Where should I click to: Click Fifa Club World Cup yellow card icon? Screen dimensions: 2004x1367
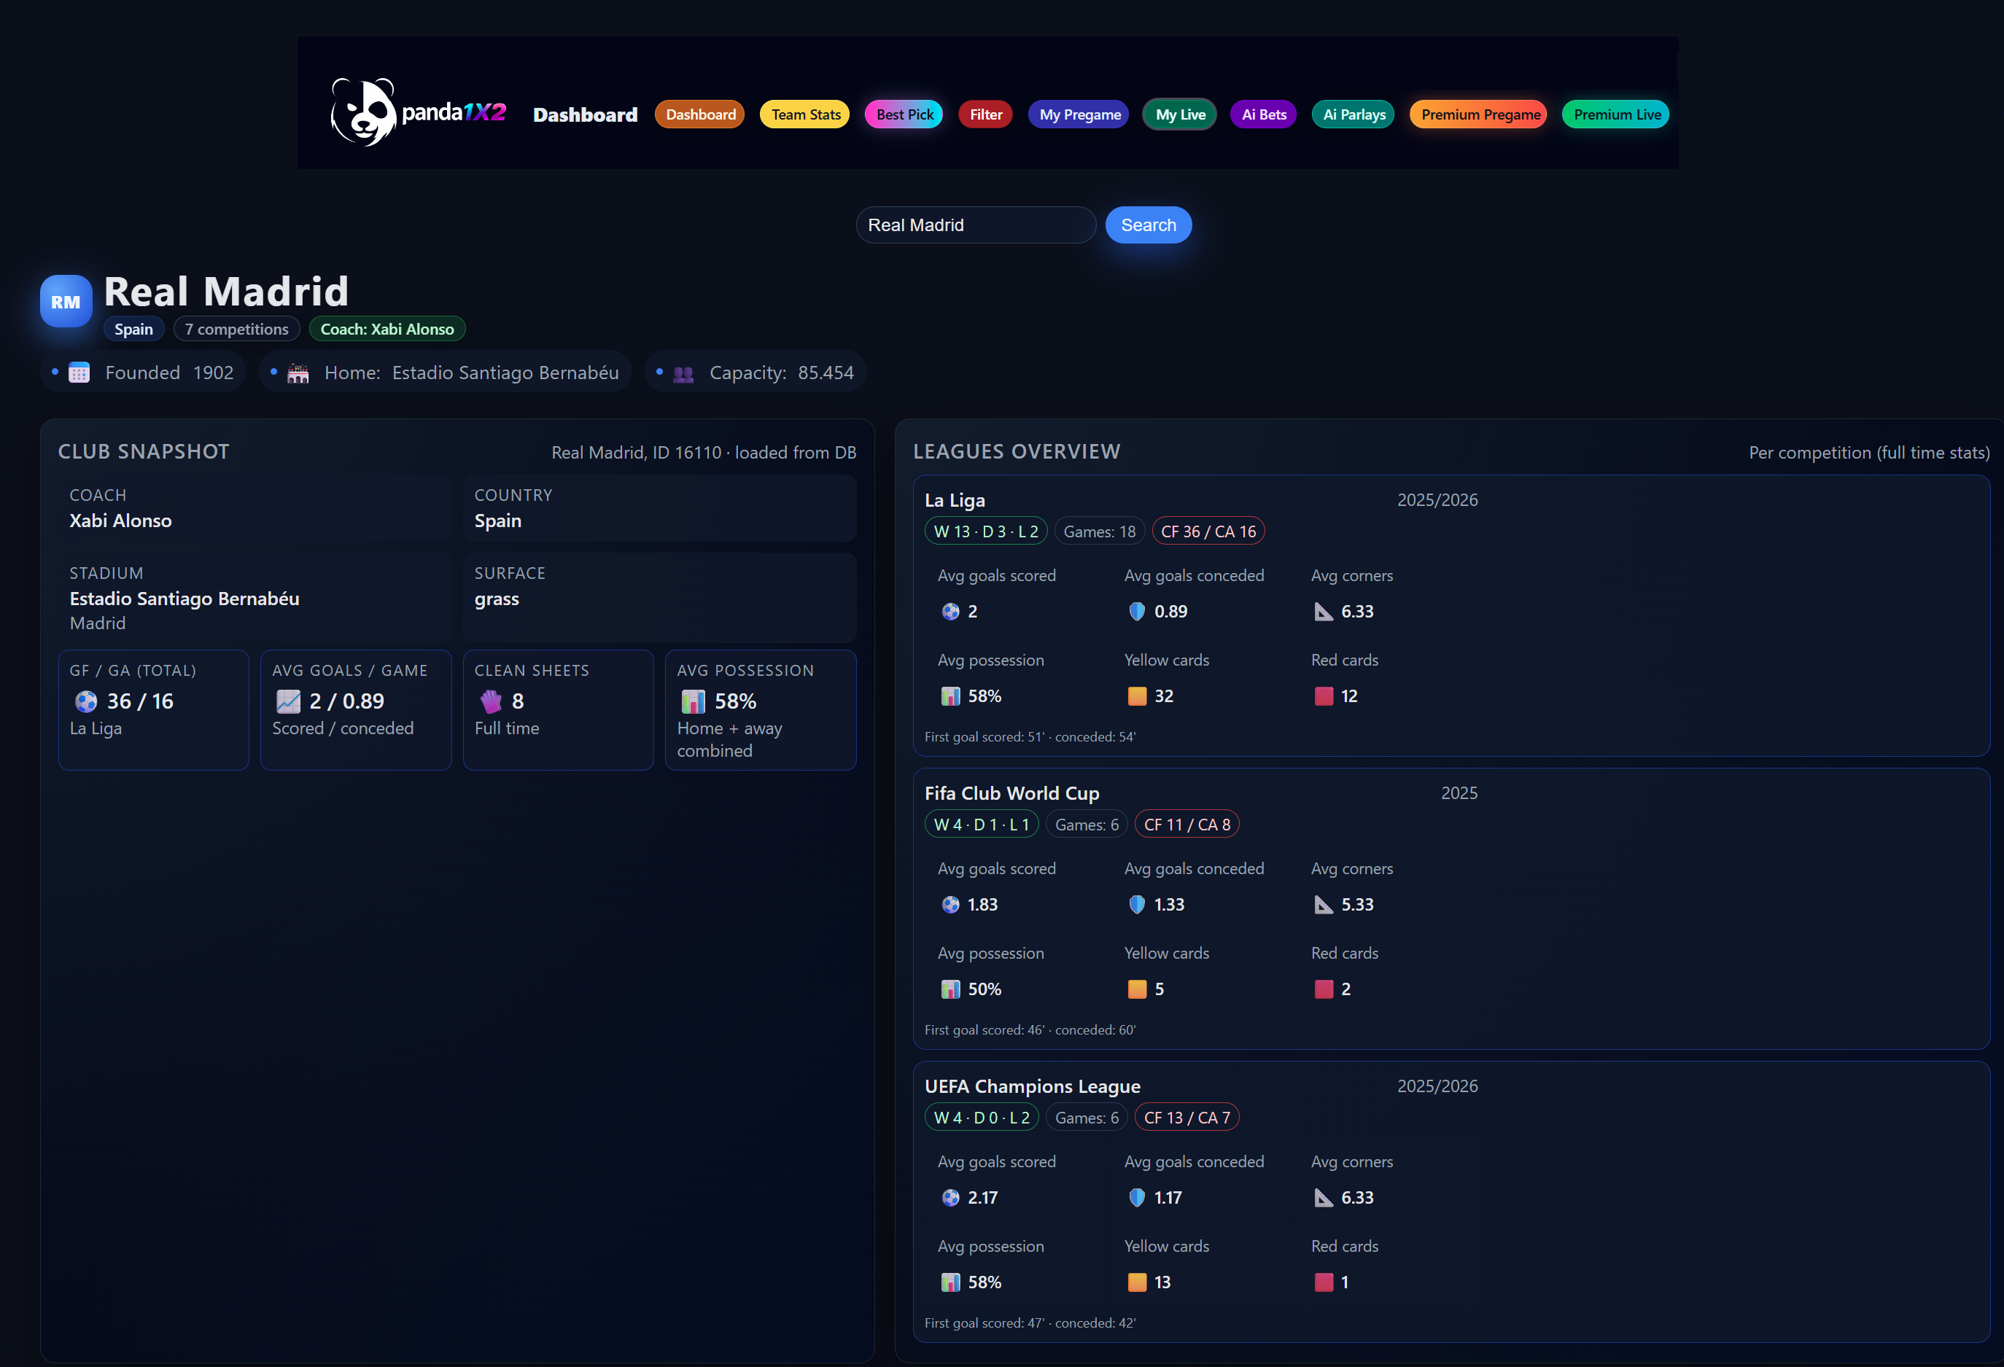(1136, 989)
